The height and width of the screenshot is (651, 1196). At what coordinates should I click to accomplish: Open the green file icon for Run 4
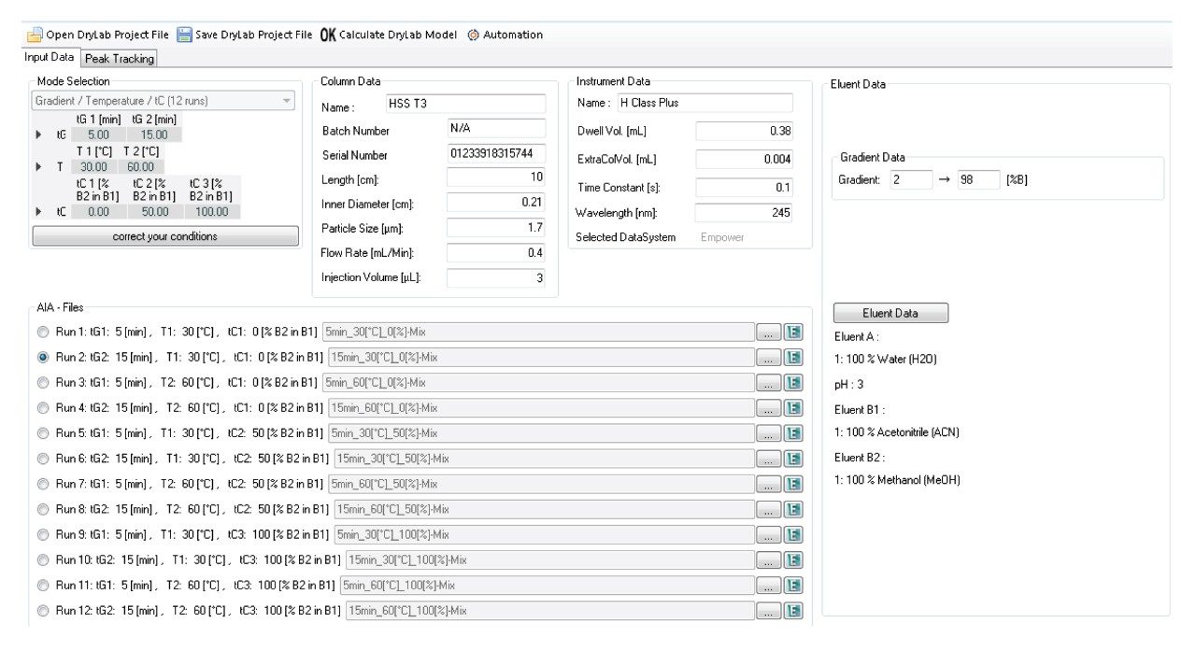click(793, 407)
